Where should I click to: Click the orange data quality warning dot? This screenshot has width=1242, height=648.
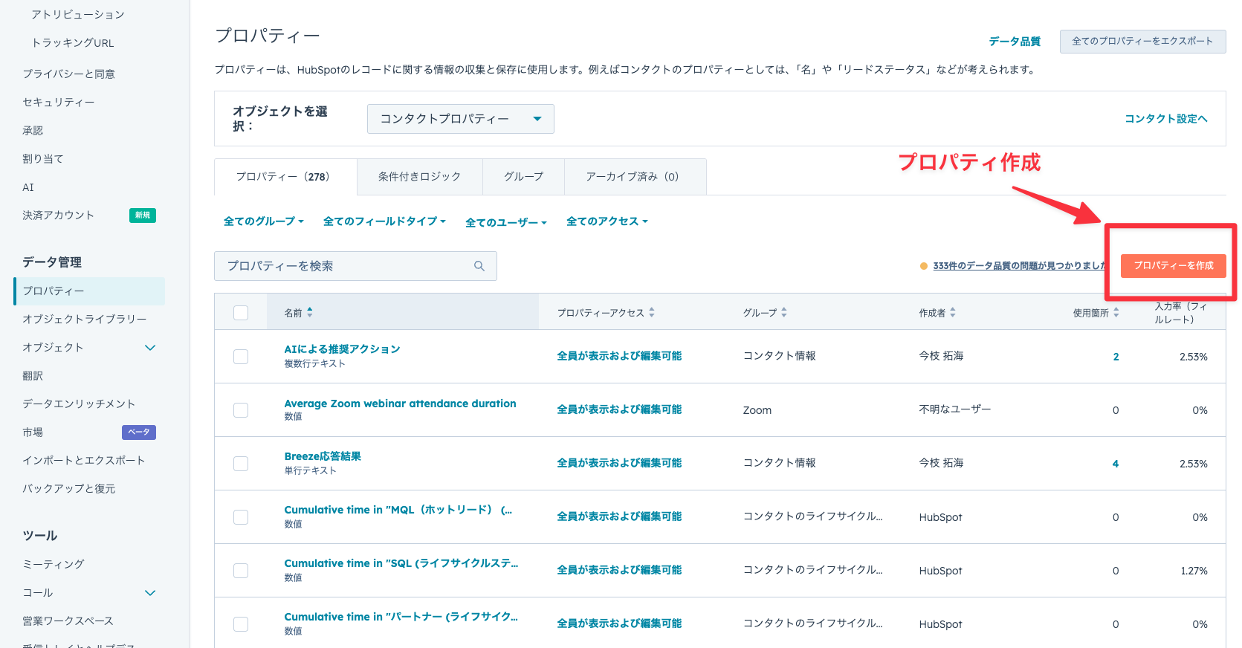click(924, 266)
